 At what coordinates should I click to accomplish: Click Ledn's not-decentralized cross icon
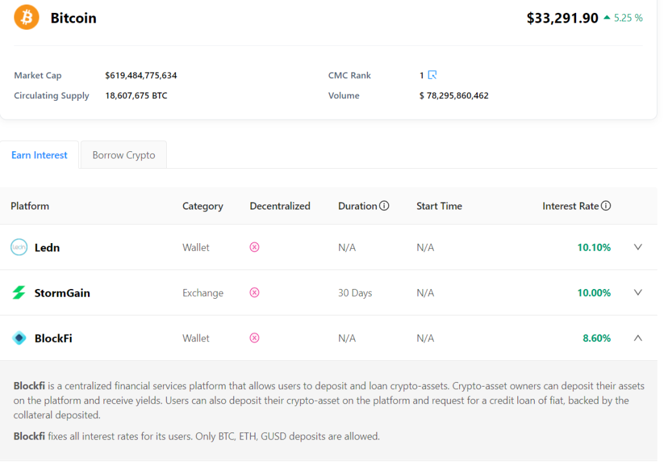254,247
